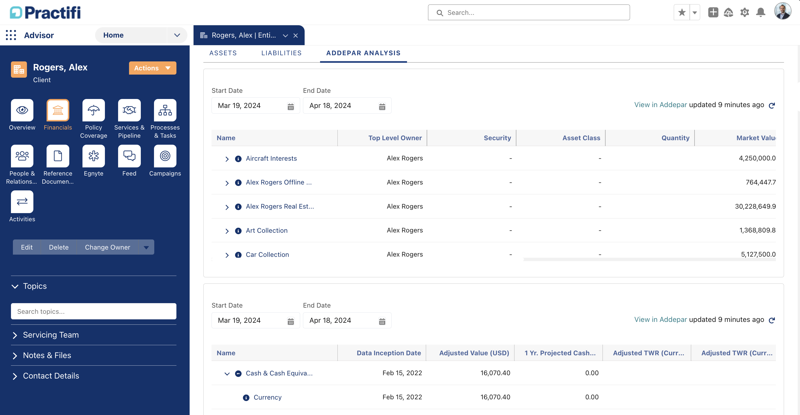Switch to the LIABILITIES tab
This screenshot has height=415, width=800.
coord(281,53)
